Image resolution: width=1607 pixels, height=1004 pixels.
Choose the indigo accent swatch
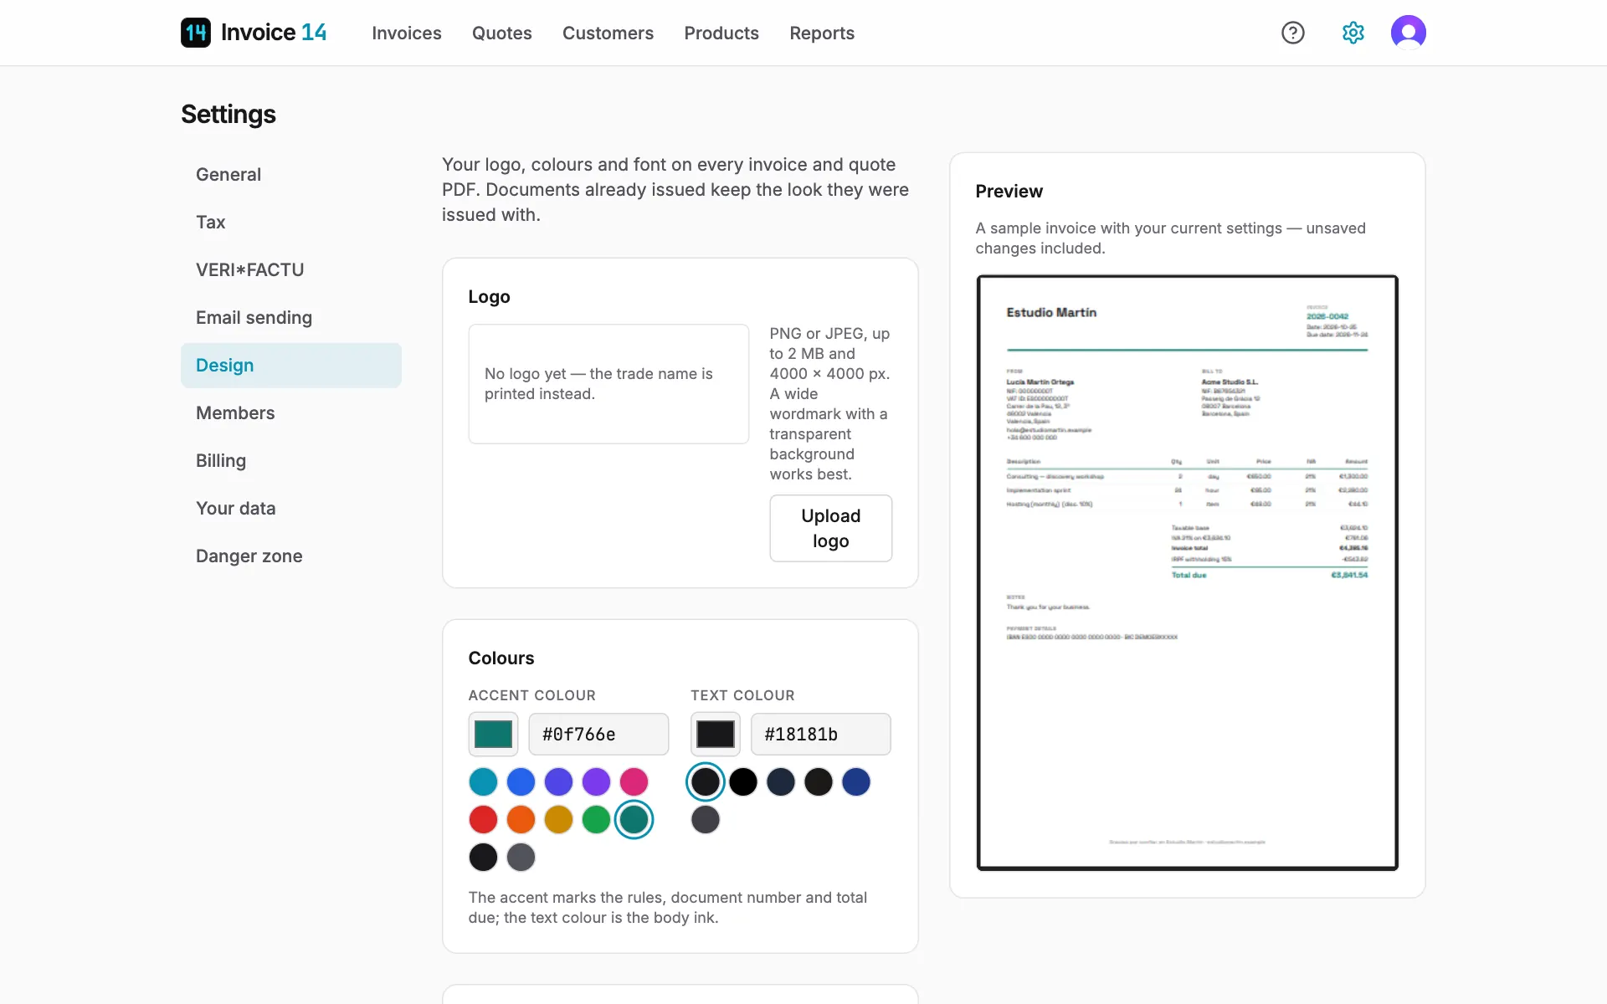point(558,782)
